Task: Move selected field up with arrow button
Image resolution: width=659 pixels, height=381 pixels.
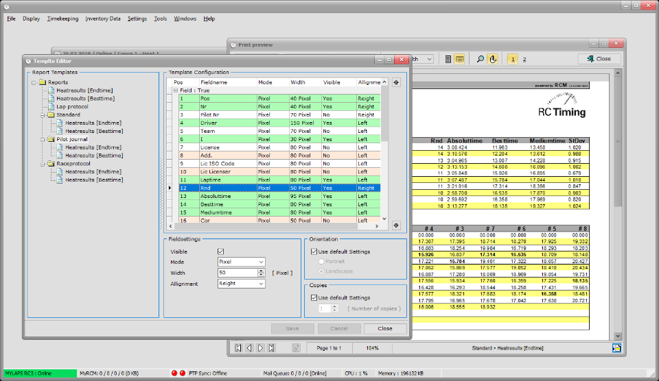Action: click(396, 83)
